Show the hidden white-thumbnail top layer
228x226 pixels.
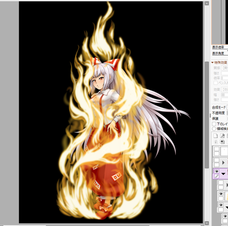(x=217, y=149)
